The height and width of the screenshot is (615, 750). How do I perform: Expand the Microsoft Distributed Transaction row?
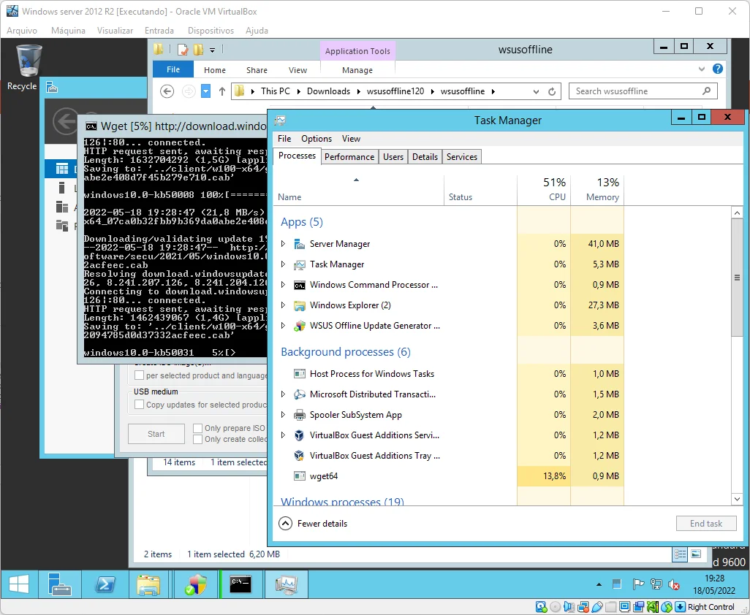point(283,394)
